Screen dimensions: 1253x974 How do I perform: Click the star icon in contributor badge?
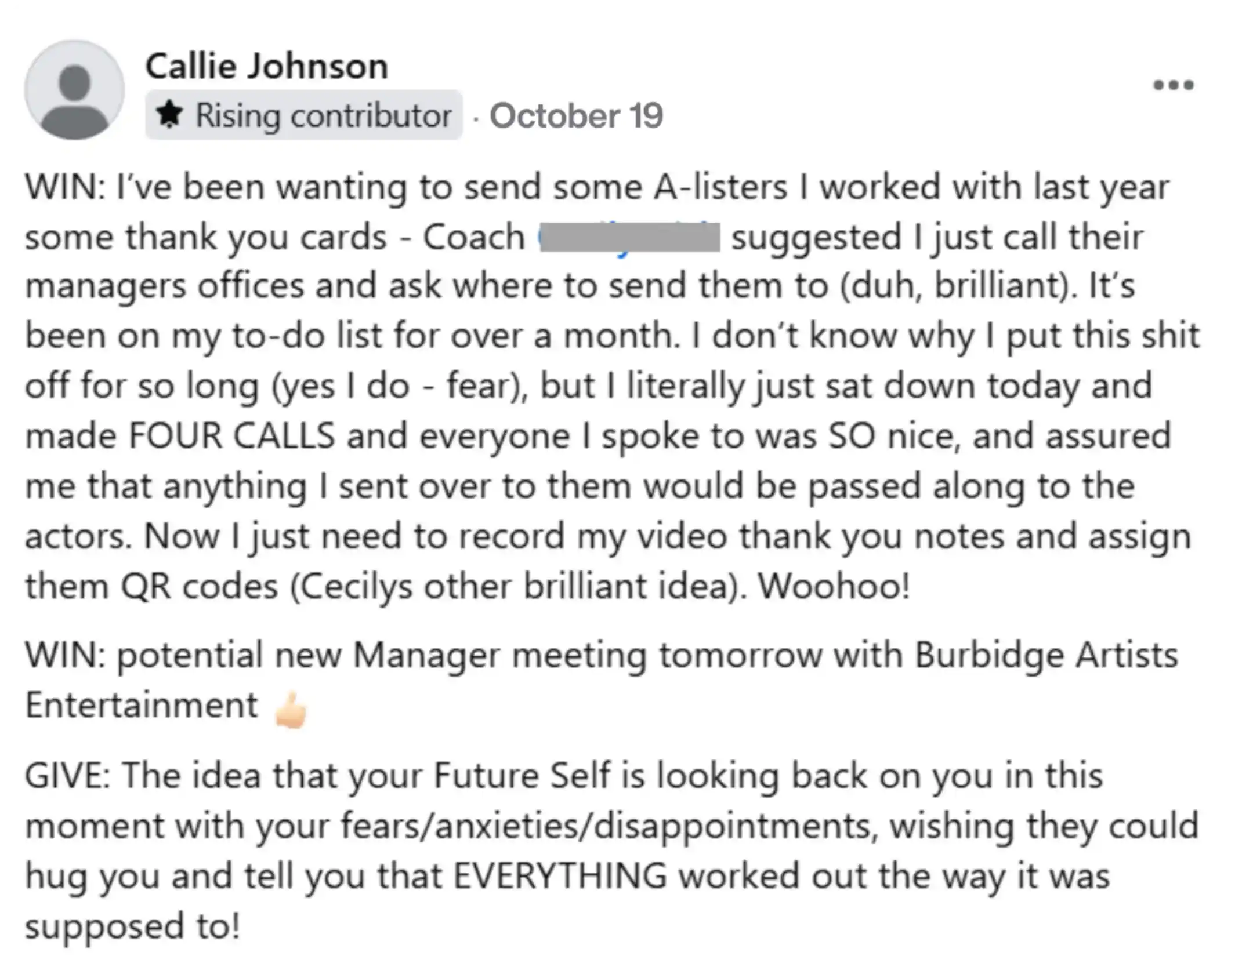pos(169,114)
